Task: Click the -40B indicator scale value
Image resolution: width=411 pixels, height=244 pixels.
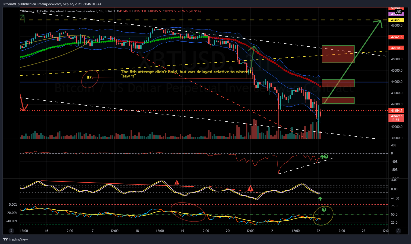Action: click(394, 162)
